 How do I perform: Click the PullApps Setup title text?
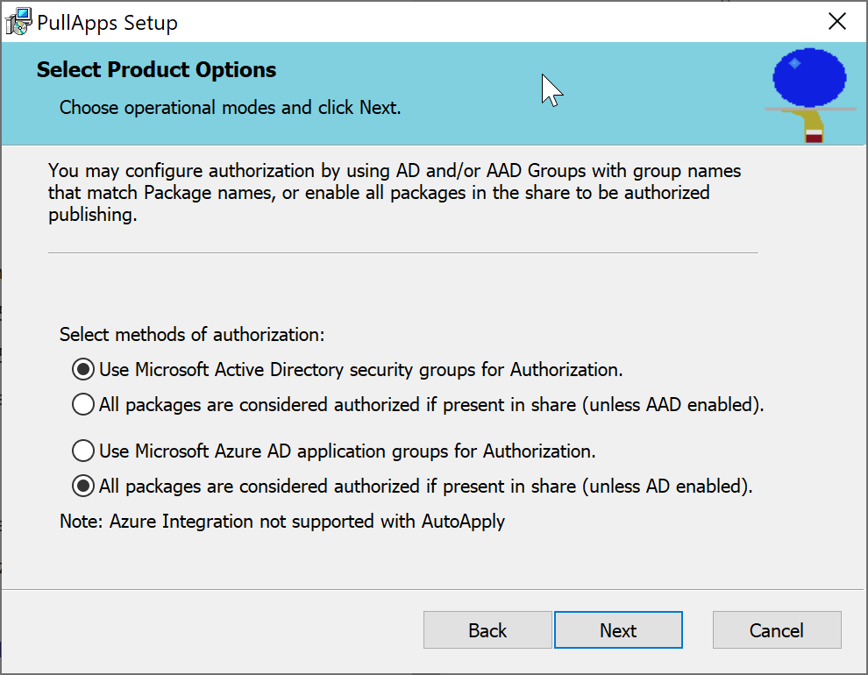107,23
